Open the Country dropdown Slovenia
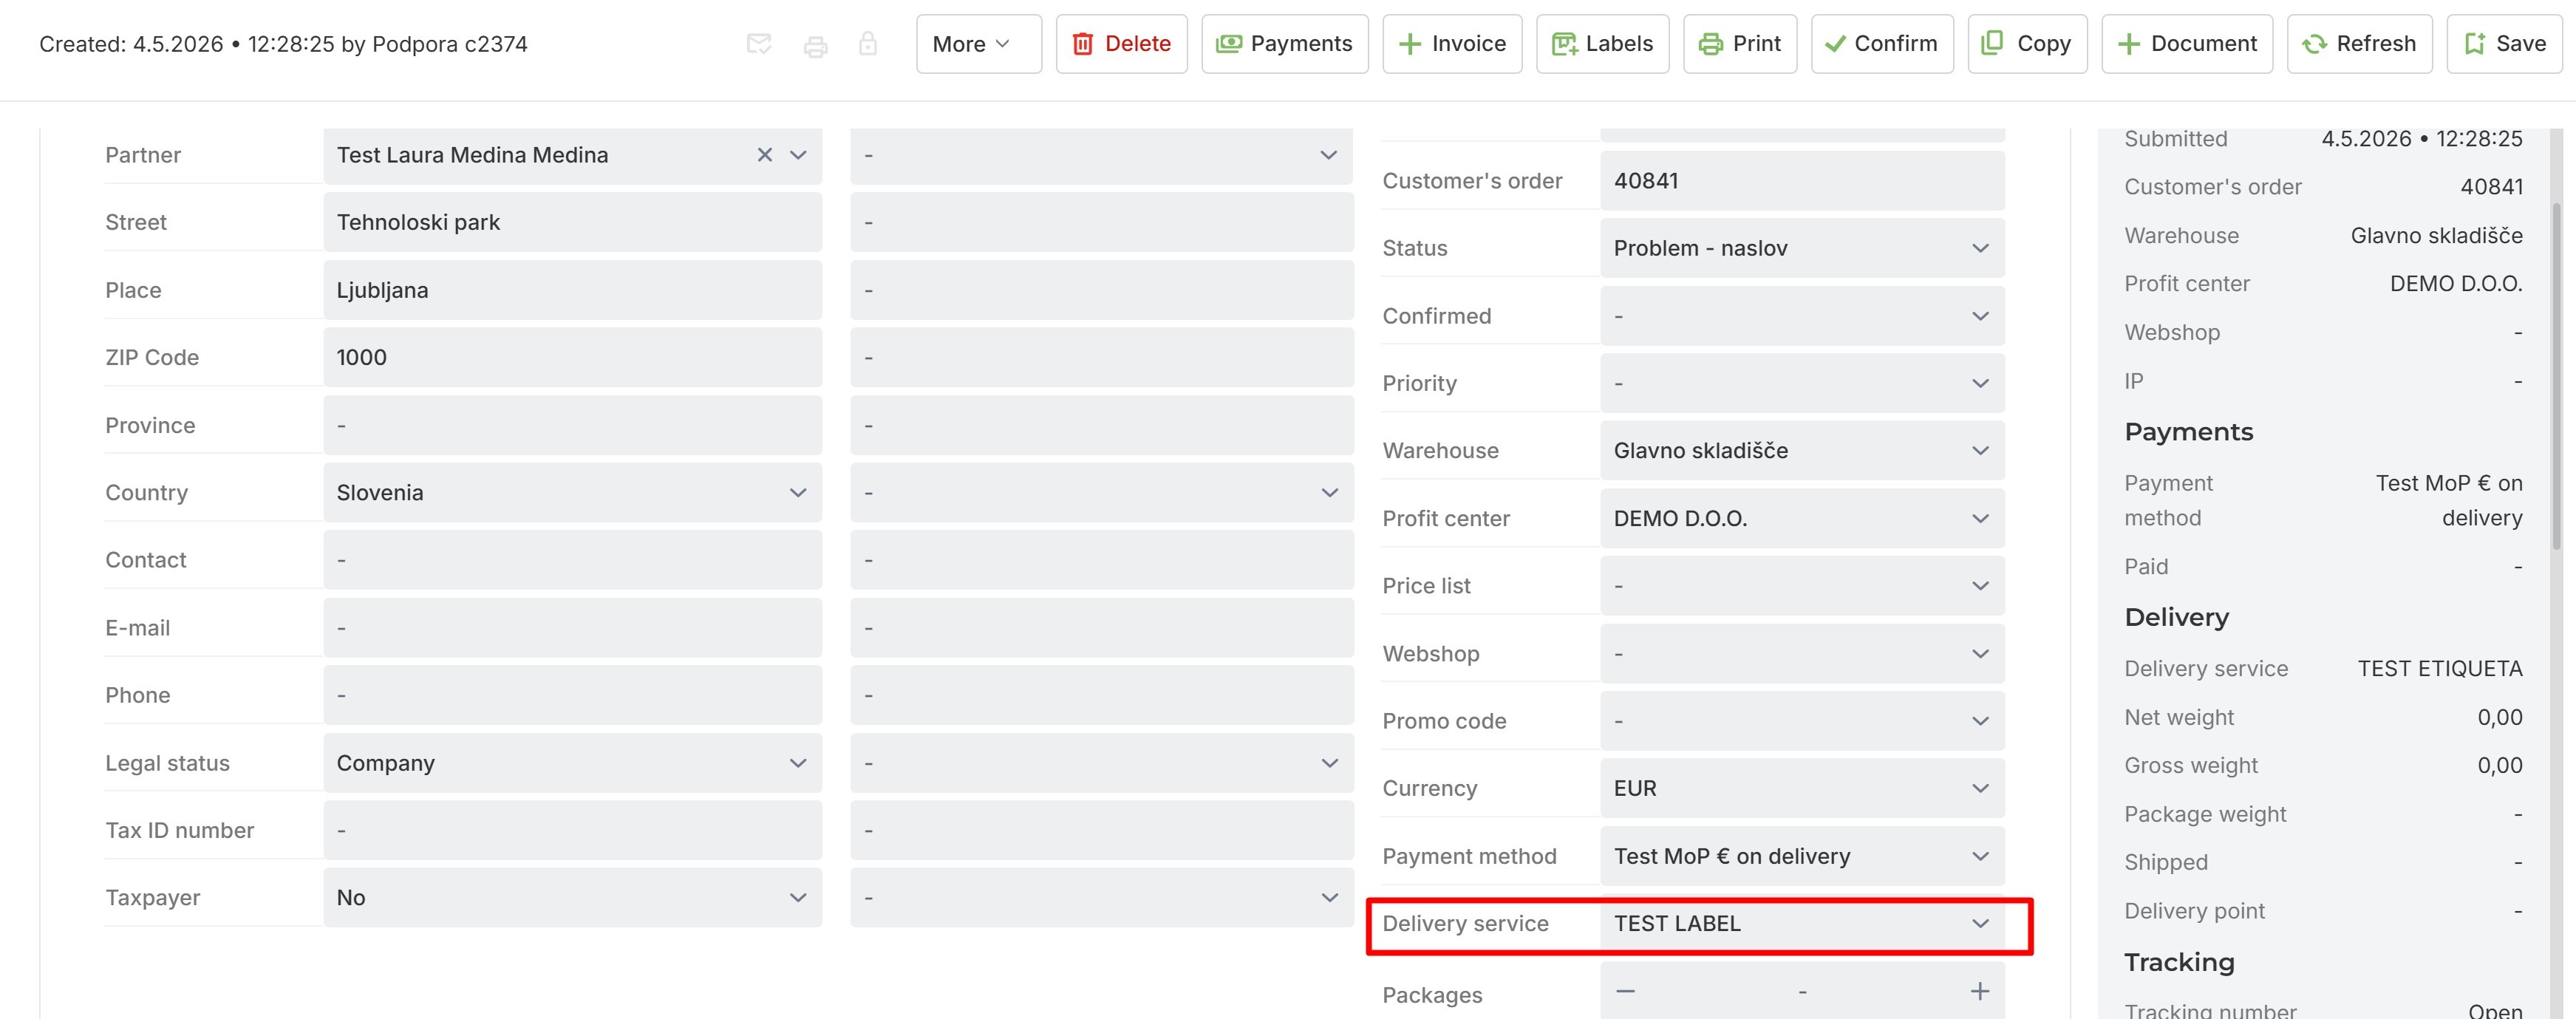Viewport: 2576px width, 1019px height. point(572,492)
